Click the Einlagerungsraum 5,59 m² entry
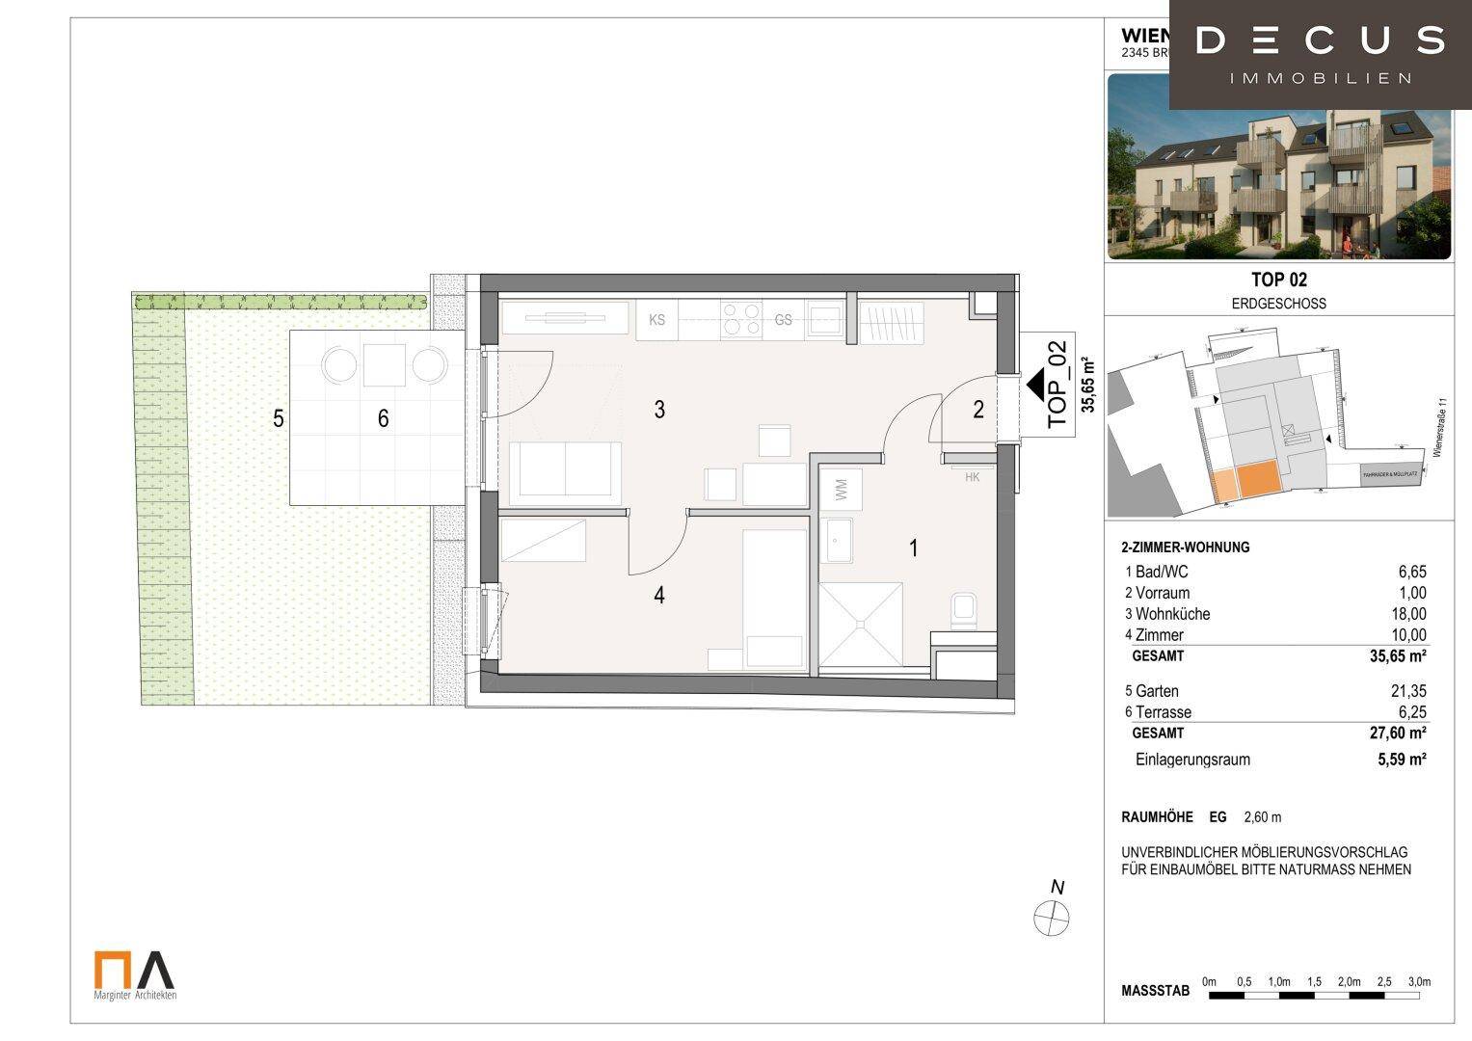This screenshot has height=1041, width=1472. click(x=1278, y=760)
